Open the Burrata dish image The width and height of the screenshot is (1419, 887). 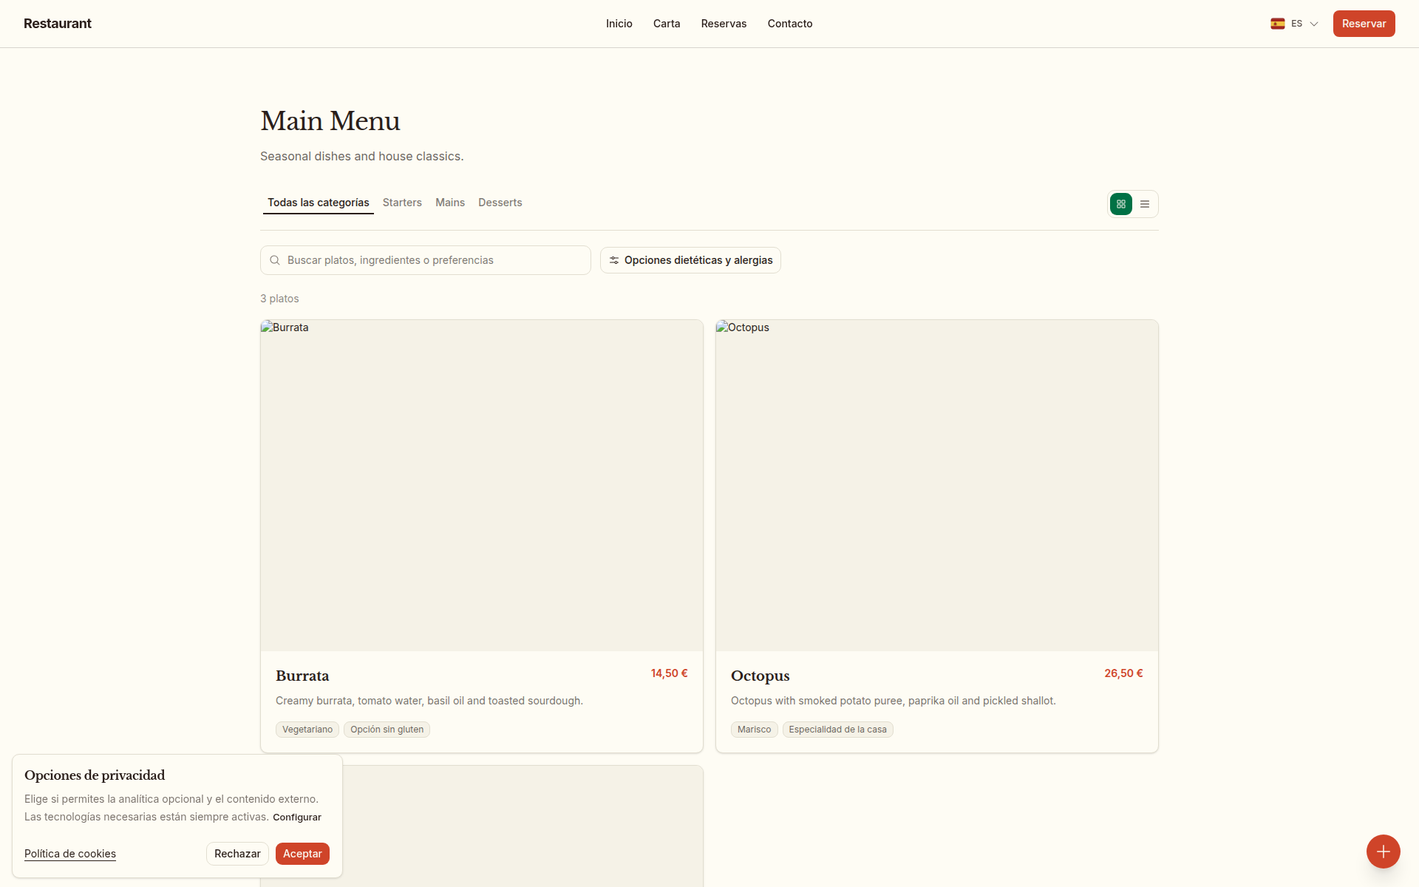pyautogui.click(x=482, y=486)
